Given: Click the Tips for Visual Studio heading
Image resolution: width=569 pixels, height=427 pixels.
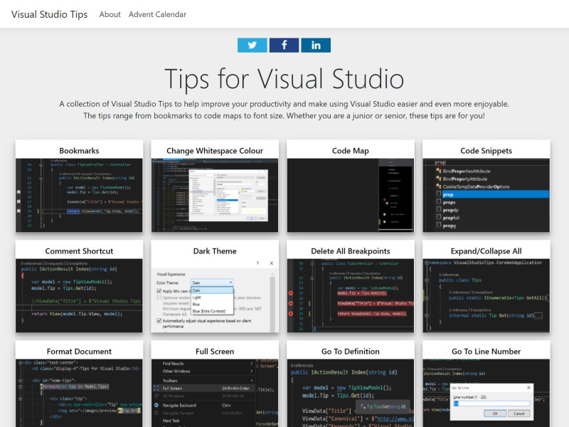Looking at the screenshot, I should (284, 79).
